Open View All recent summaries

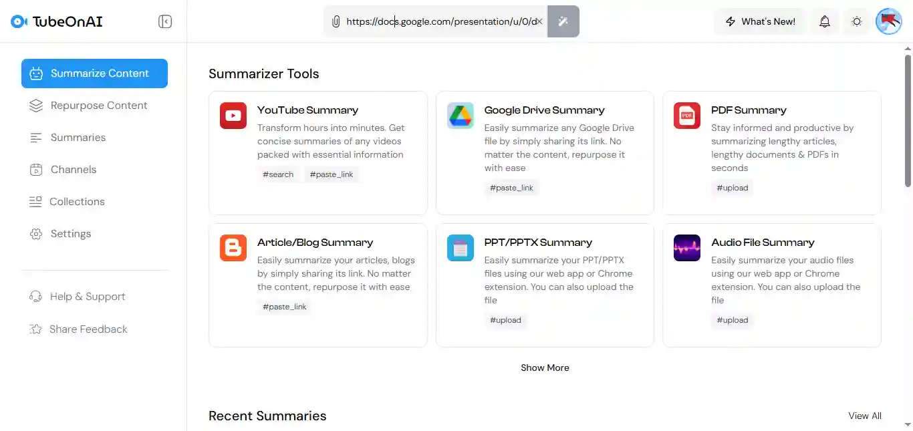coord(865,416)
